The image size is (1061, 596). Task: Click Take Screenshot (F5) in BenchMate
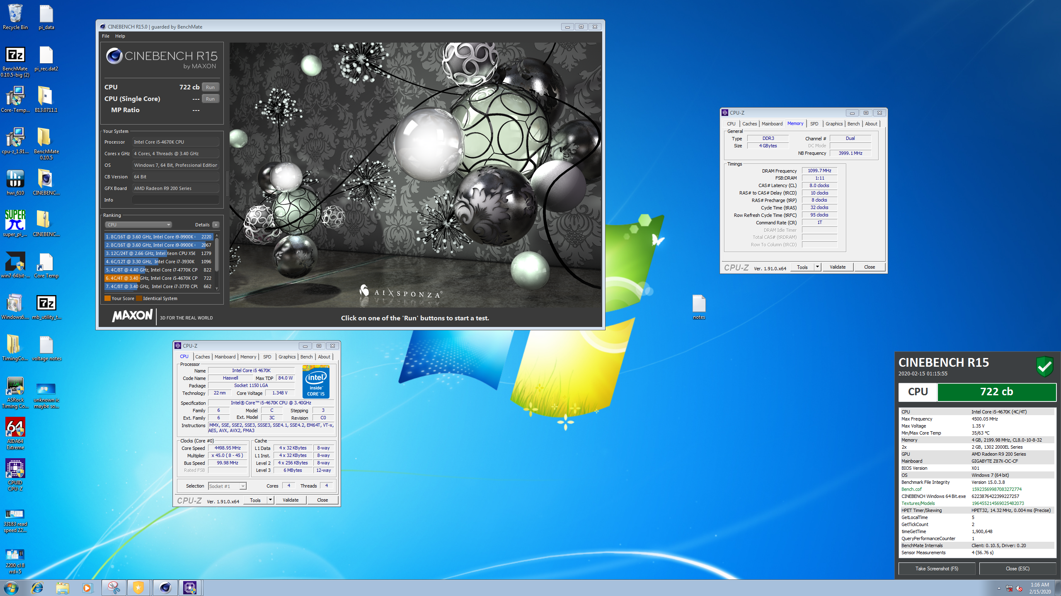(x=937, y=569)
